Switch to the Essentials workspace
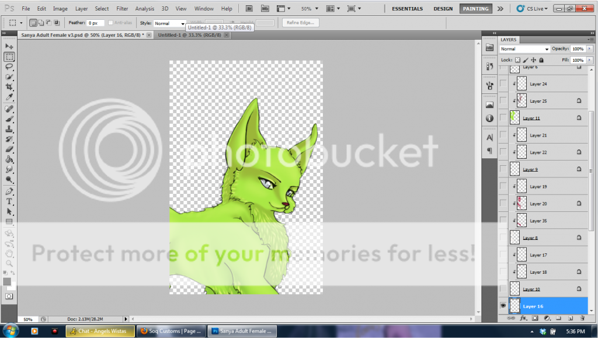 (407, 9)
